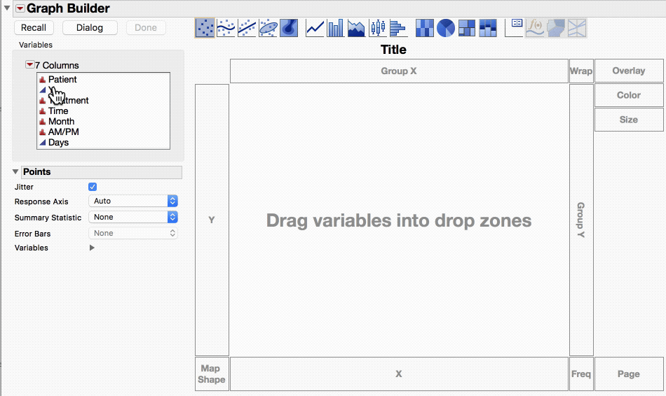Select the Bar chart icon

pos(335,28)
